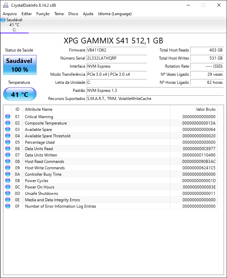Image resolution: width=227 pixels, height=278 pixels.
Task: Click the ID cell 0A
Action: click(17, 174)
